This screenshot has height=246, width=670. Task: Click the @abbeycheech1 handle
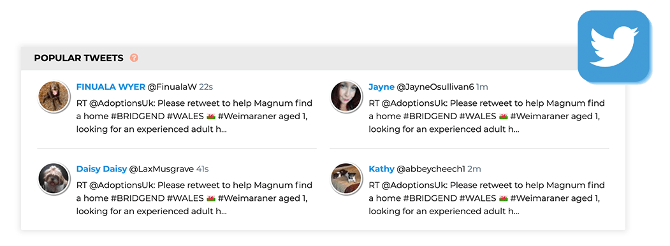click(x=431, y=169)
